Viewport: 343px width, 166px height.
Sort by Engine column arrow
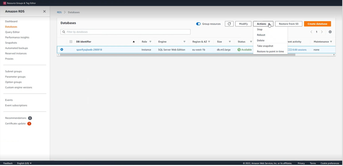click(184, 42)
